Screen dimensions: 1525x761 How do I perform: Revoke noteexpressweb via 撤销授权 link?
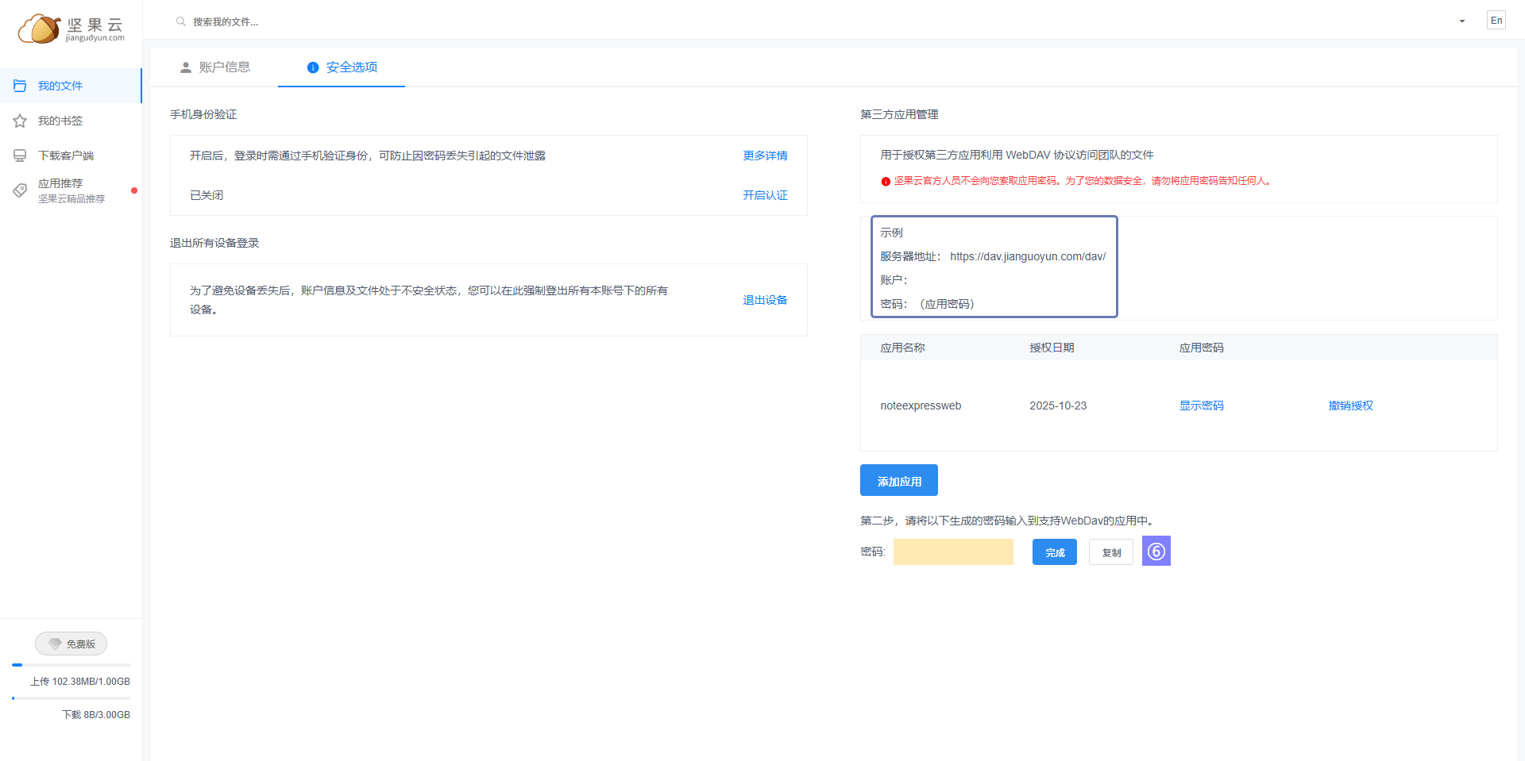[x=1350, y=405]
